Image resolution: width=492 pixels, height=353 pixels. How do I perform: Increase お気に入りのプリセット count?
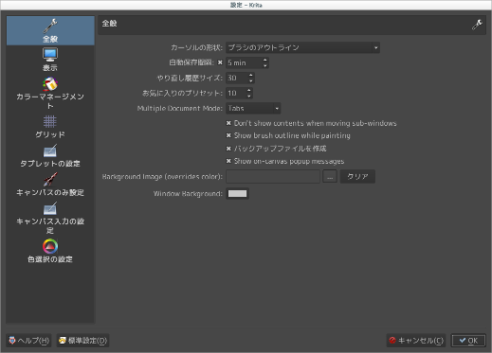pyautogui.click(x=249, y=90)
